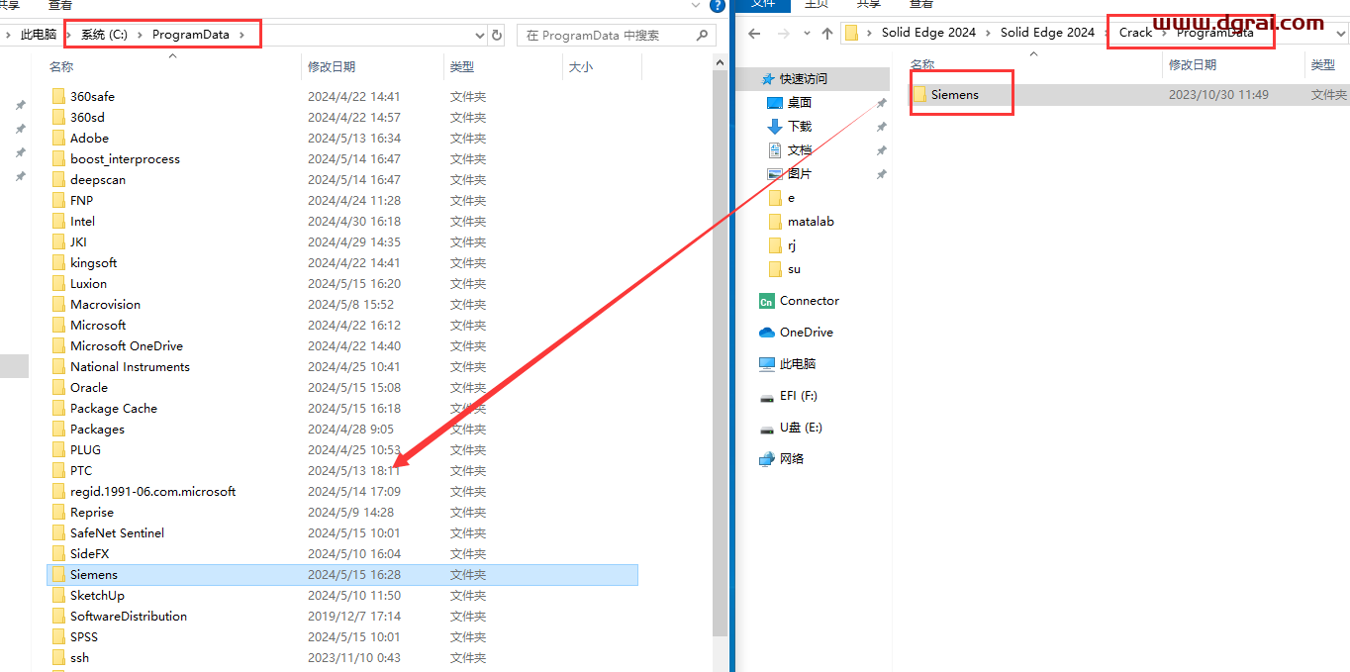Open the 查看 menu in left window
The width and height of the screenshot is (1350, 672).
click(60, 5)
